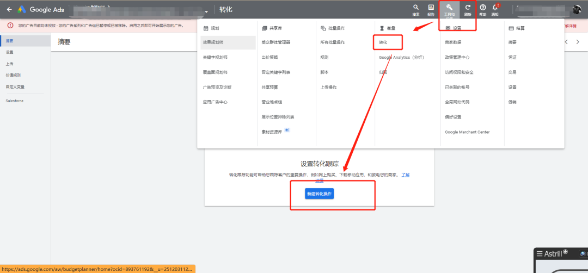
Task: Expand the account selector dropdown arrow
Action: (207, 12)
